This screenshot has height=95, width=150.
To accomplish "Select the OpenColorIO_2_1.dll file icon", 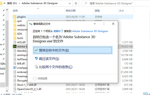I will [15, 89].
